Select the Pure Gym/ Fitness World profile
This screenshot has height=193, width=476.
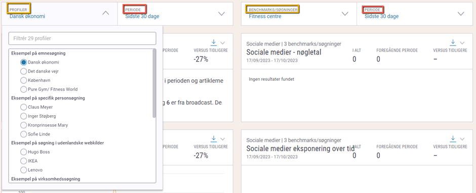tap(23, 89)
